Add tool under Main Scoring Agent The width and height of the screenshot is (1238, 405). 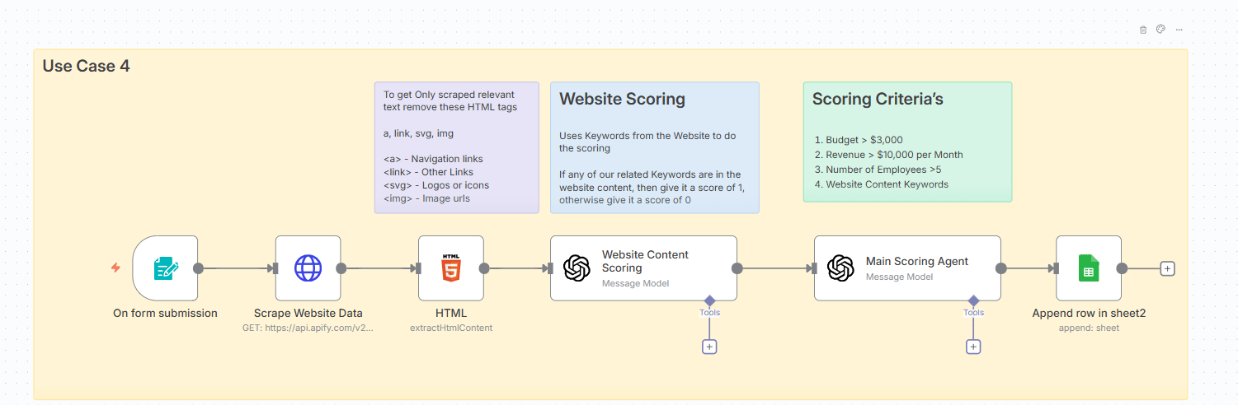[x=973, y=347]
